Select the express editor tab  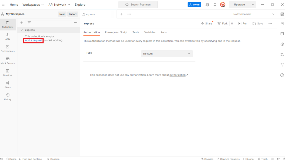(x=98, y=14)
